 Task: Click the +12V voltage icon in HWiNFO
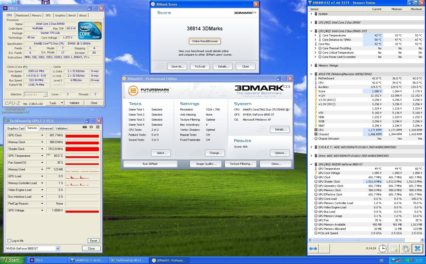coord(316,96)
